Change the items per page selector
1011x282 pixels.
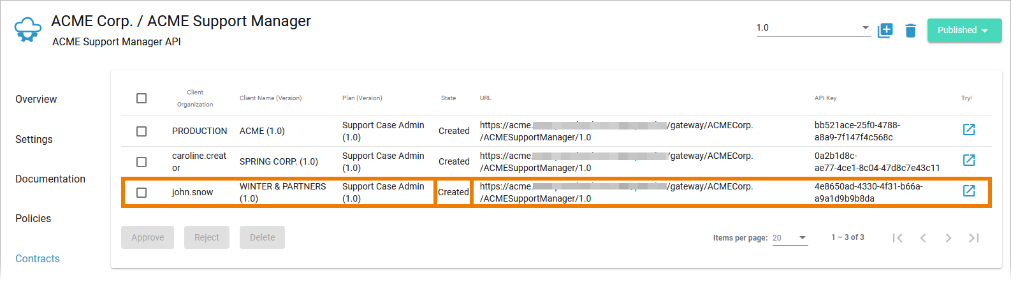pyautogui.click(x=790, y=238)
